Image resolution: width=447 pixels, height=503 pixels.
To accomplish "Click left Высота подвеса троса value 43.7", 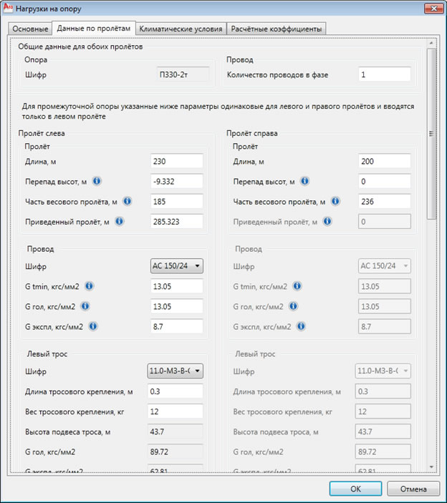I will [175, 431].
